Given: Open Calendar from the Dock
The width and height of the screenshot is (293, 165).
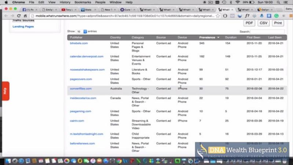Looking at the screenshot, I should [41, 161].
